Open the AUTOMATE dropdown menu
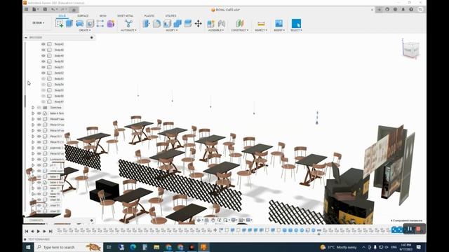Viewport: 449px width, 252px height. (128, 30)
